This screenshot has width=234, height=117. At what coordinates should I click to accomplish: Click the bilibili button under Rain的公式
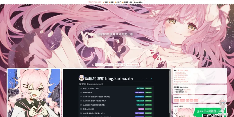coord(182,100)
